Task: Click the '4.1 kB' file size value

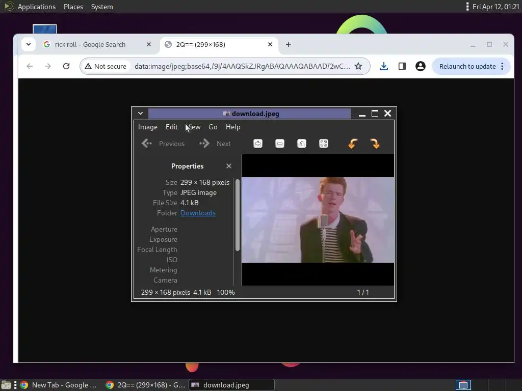Action: pos(190,203)
